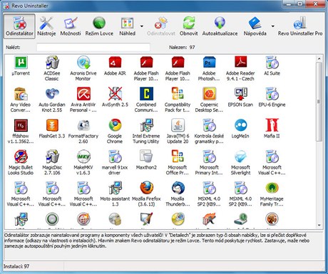Expand the Nápověda dropdown arrow

273,26
